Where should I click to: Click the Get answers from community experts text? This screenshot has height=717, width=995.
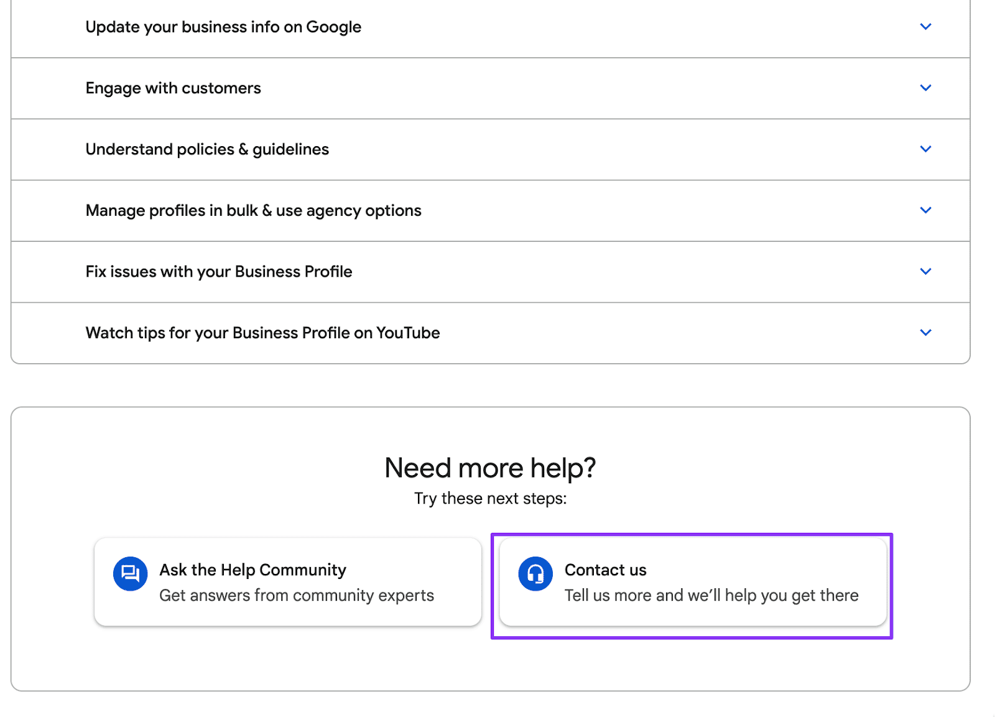(297, 595)
